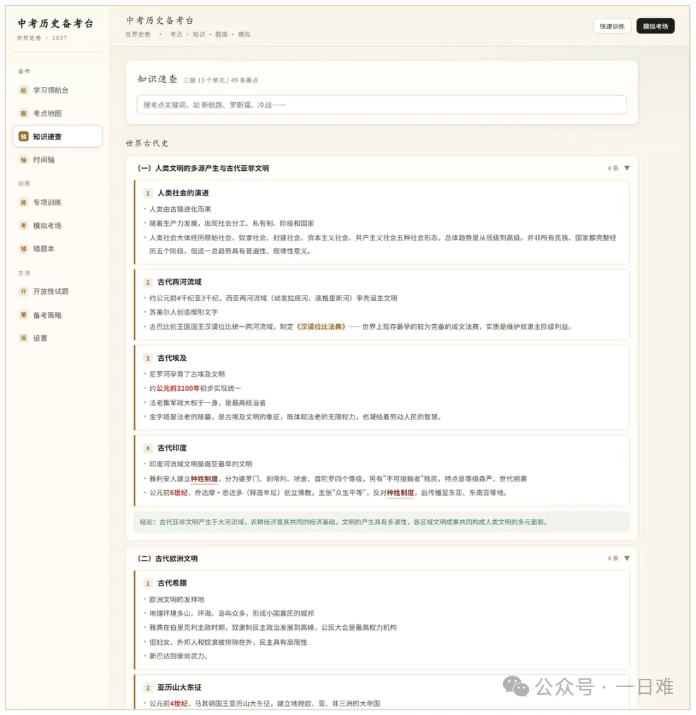This screenshot has height=715, width=696.
Task: Open 开放性试题 in the sidebar
Action: pos(57,291)
